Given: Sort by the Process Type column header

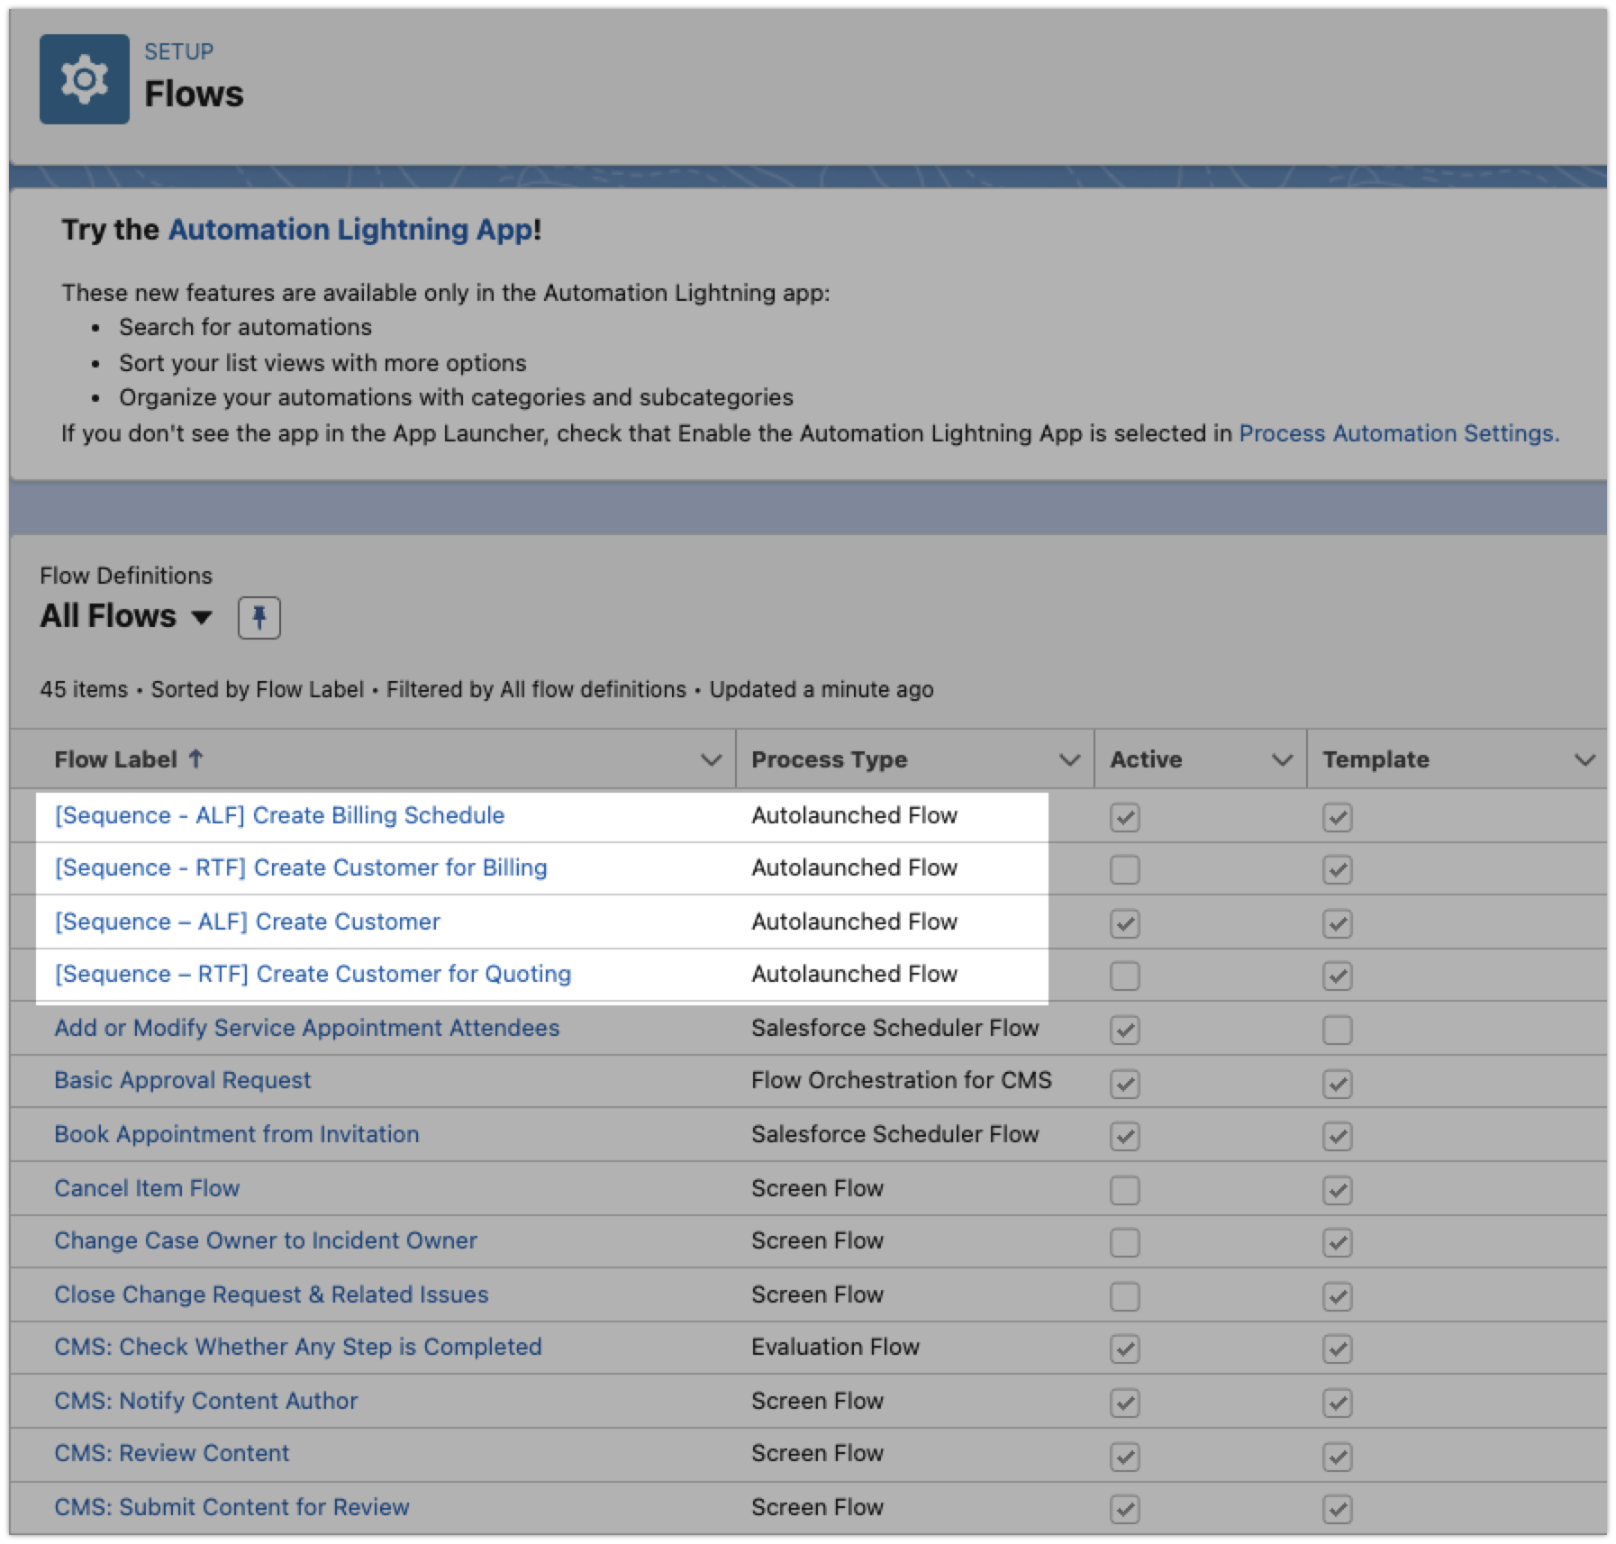Looking at the screenshot, I should 829,759.
